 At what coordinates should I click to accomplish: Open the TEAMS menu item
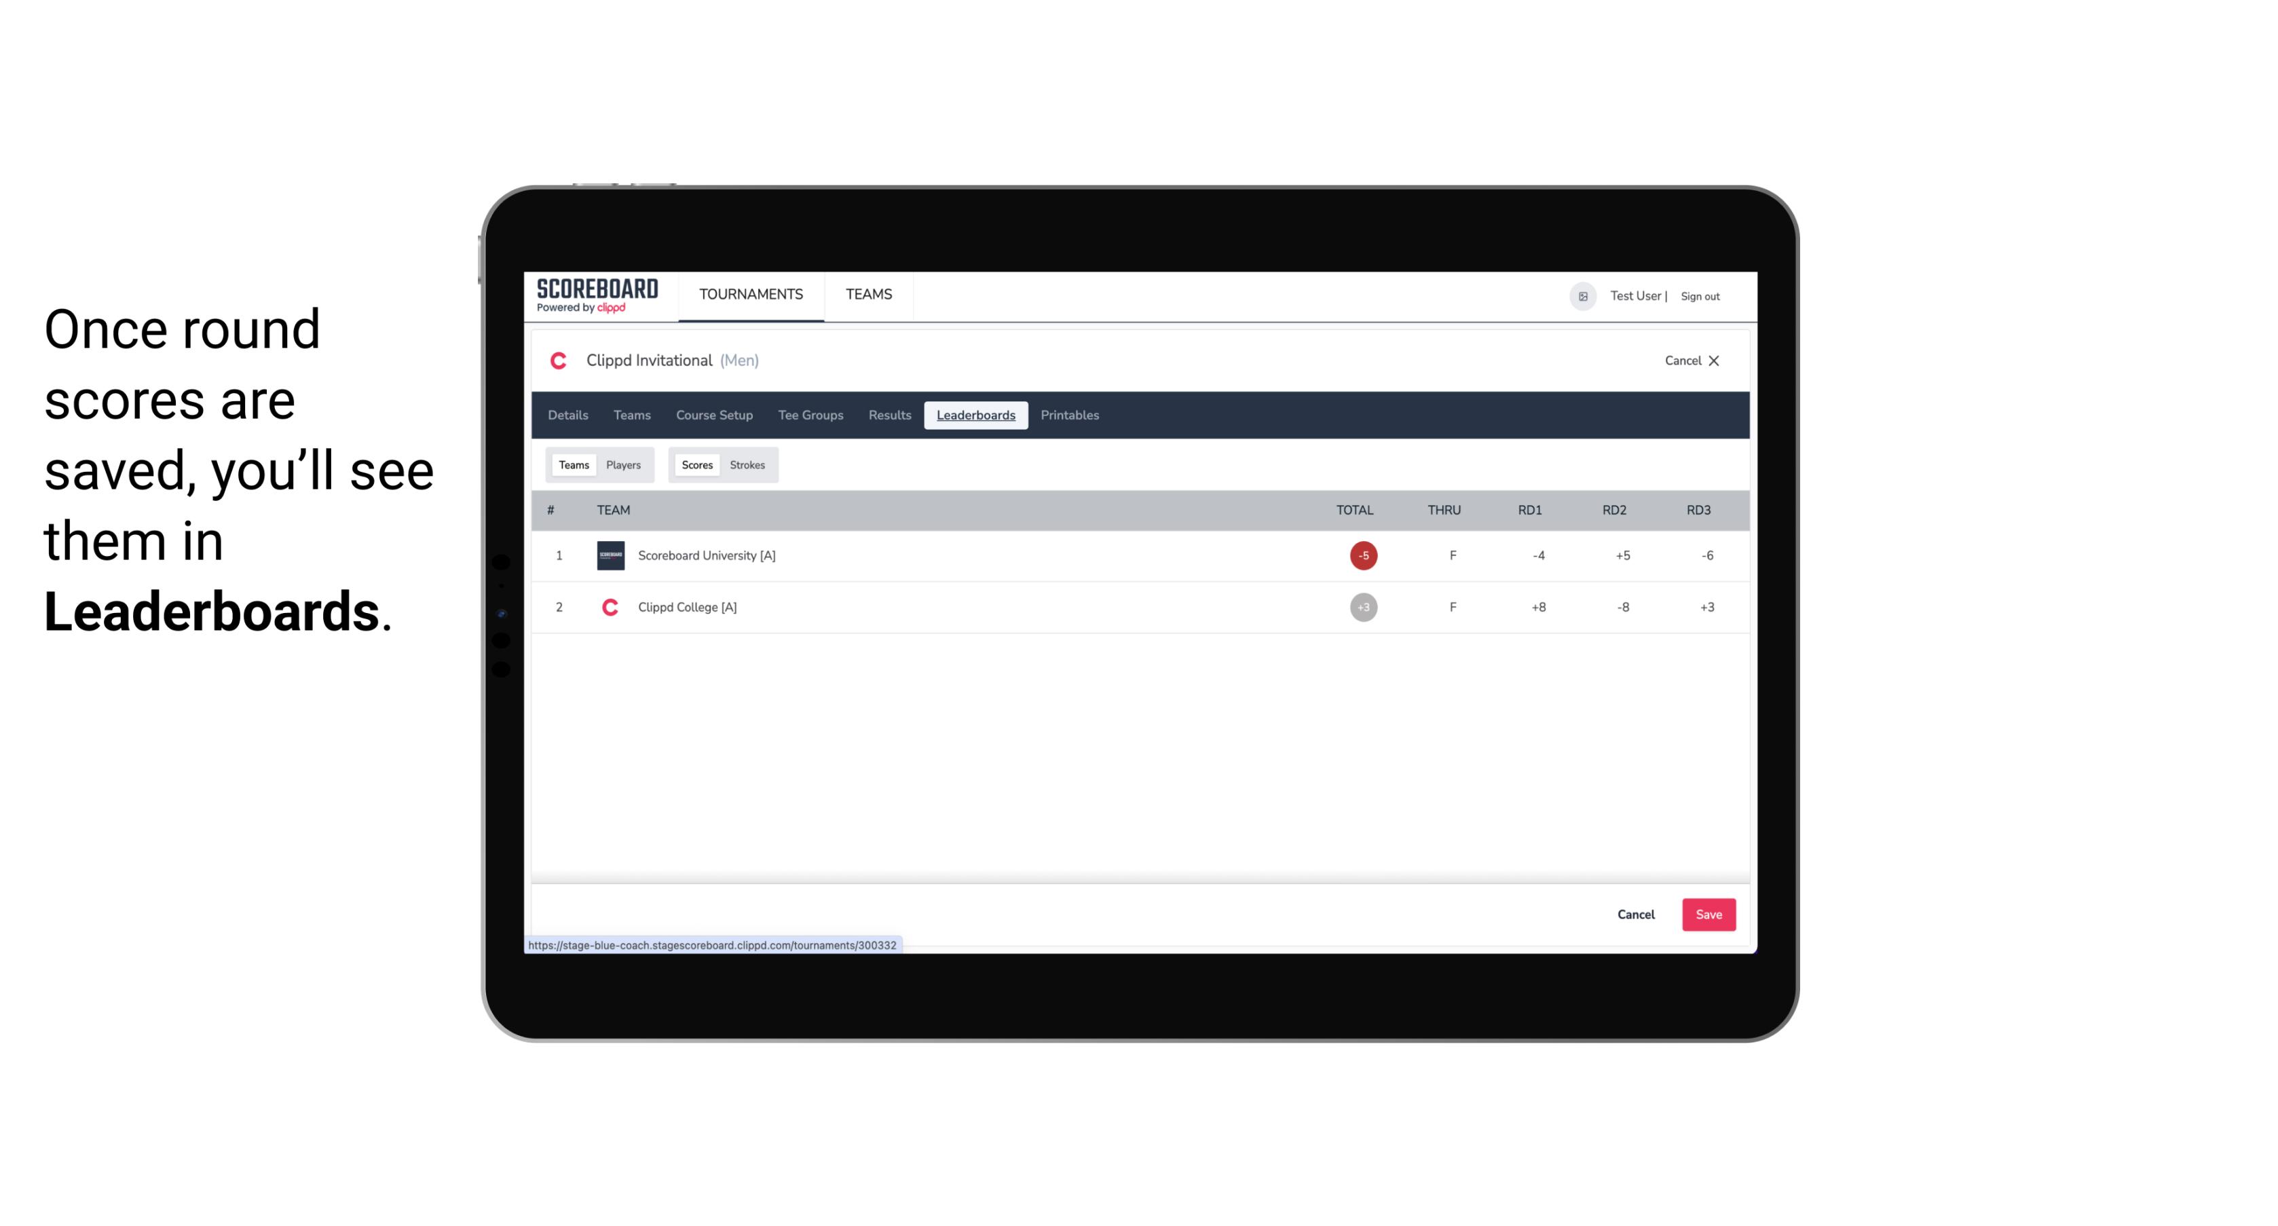pos(868,295)
